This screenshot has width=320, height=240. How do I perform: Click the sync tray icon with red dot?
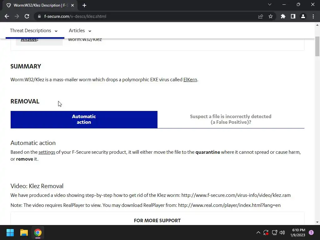pyautogui.click(x=266, y=232)
